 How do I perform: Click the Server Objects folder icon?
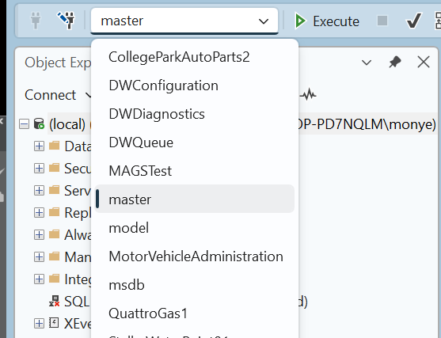[x=54, y=190]
